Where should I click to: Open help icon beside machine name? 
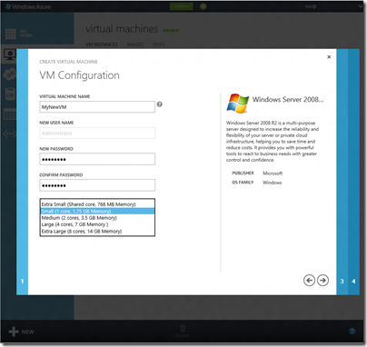[160, 104]
